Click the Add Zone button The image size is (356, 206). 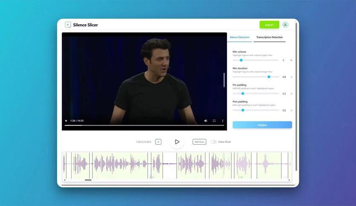point(199,142)
